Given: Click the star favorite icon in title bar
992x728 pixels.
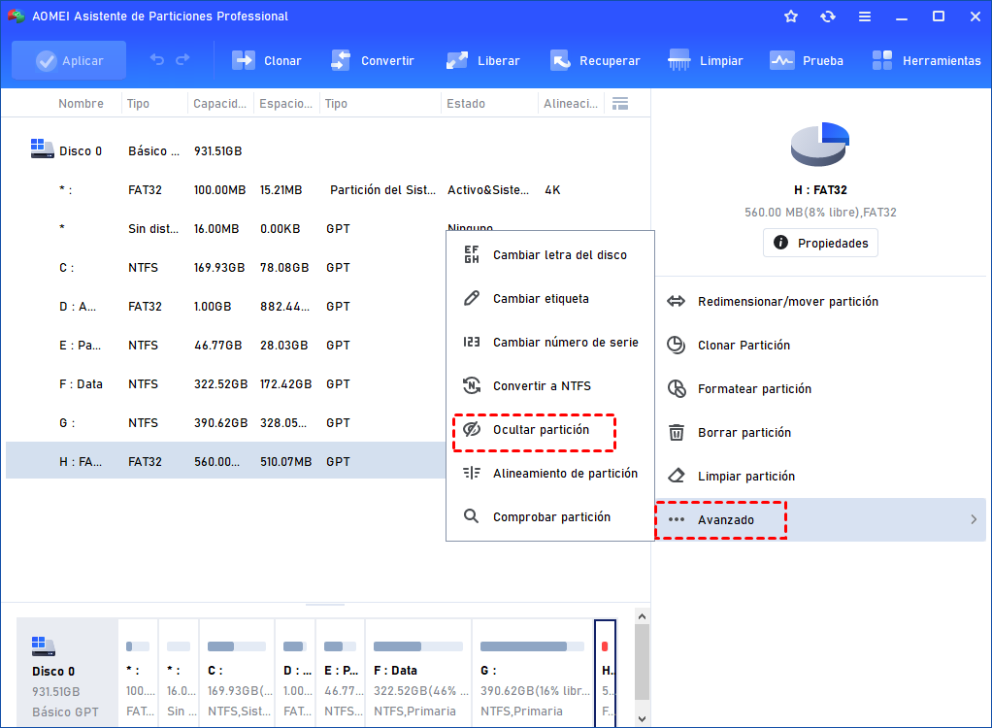Looking at the screenshot, I should click(x=791, y=17).
